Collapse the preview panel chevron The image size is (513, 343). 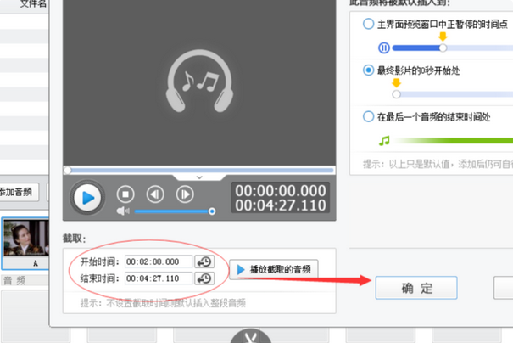pos(199,177)
